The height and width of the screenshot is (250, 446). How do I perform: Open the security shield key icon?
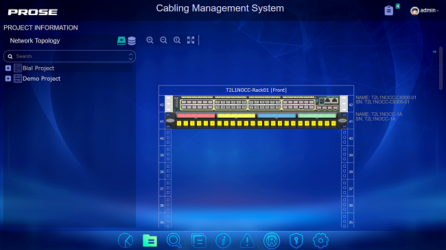(296, 240)
